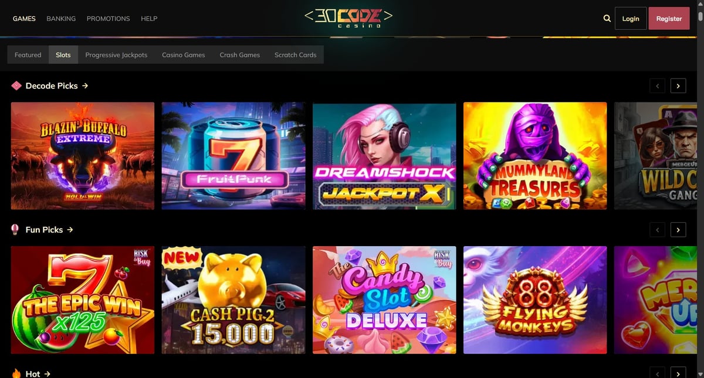Image resolution: width=704 pixels, height=378 pixels.
Task: Click the Register button
Action: [669, 19]
